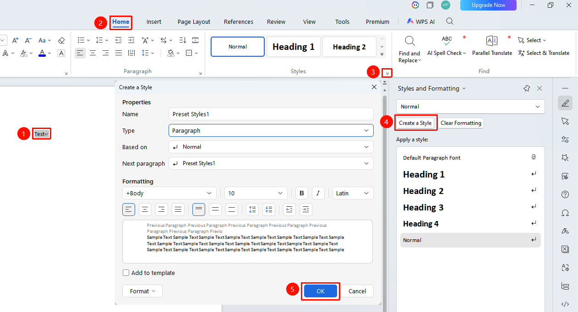This screenshot has height=312, width=578.
Task: Open the search magnifier next to WPS AI
Action: point(450,22)
